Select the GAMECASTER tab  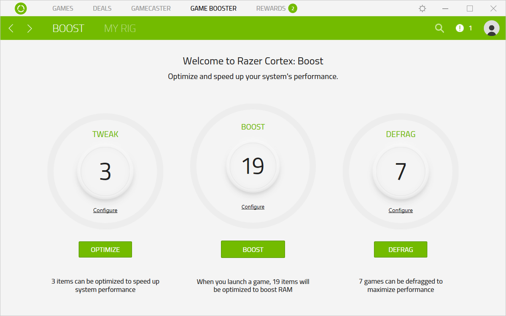point(151,8)
